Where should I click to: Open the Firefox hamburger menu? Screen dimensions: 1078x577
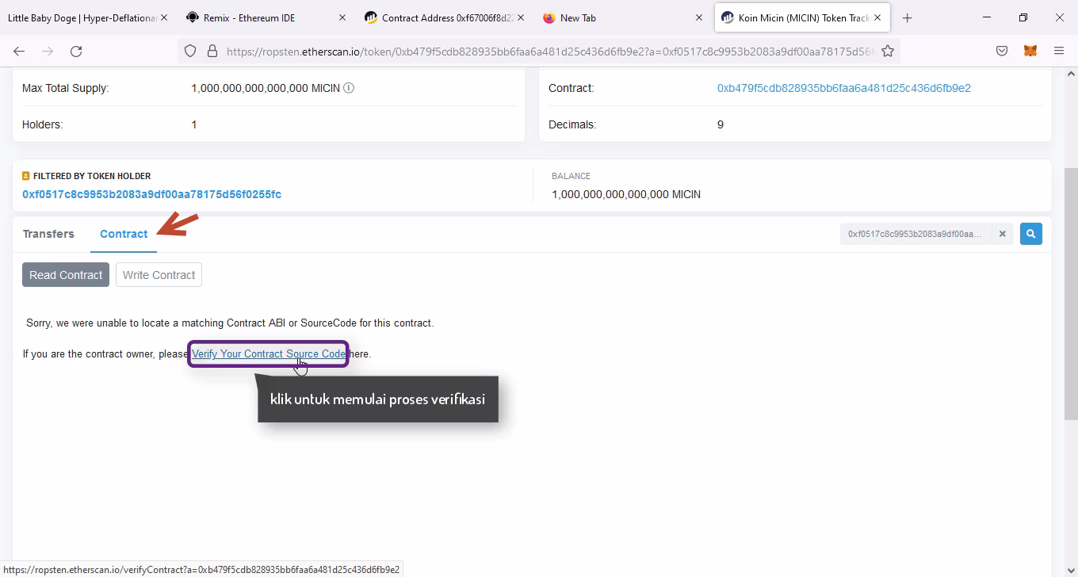coord(1059,51)
